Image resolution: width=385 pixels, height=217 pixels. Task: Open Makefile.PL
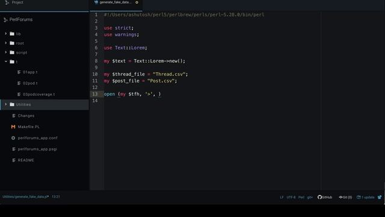(x=29, y=127)
